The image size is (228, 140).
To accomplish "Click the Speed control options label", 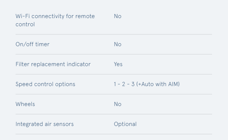I will (45, 84).
